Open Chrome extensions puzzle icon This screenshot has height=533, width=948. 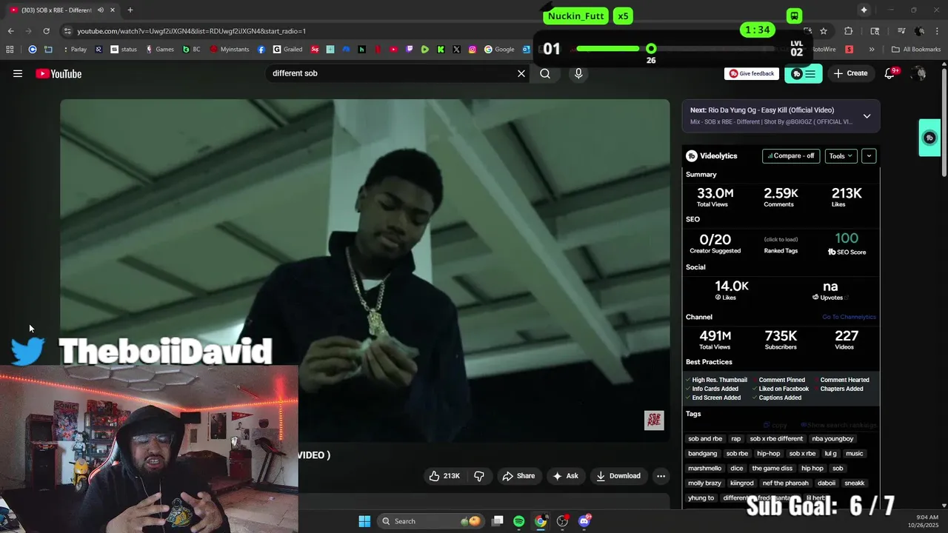[849, 31]
